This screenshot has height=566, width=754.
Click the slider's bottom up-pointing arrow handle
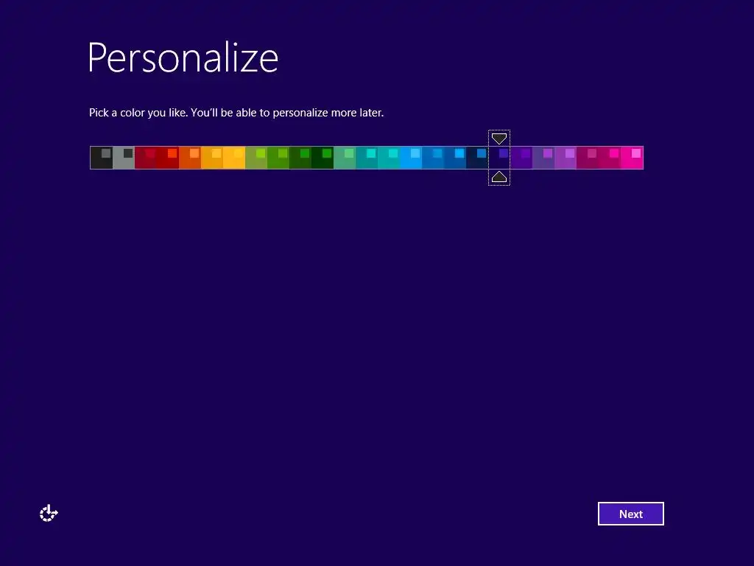coord(499,177)
